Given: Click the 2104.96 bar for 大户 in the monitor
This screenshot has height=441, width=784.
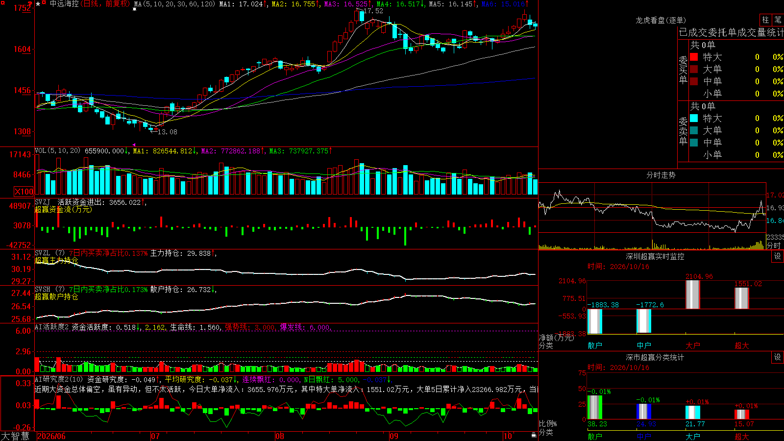Looking at the screenshot, I should [x=692, y=294].
